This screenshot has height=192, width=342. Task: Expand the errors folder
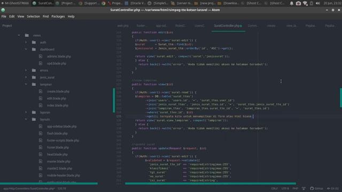(x=26, y=70)
